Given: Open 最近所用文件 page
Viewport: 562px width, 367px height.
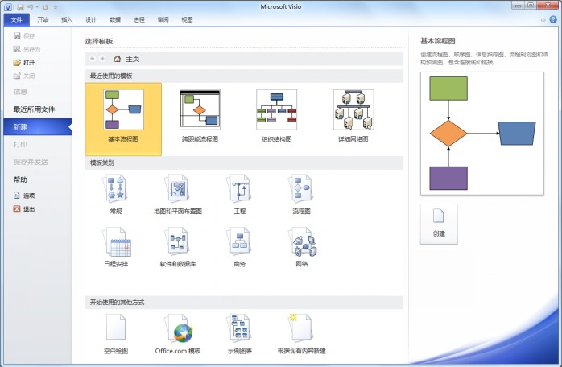Looking at the screenshot, I should coord(34,109).
